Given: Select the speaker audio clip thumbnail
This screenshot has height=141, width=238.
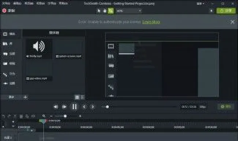Looking at the screenshot, I should pyautogui.click(x=39, y=49).
